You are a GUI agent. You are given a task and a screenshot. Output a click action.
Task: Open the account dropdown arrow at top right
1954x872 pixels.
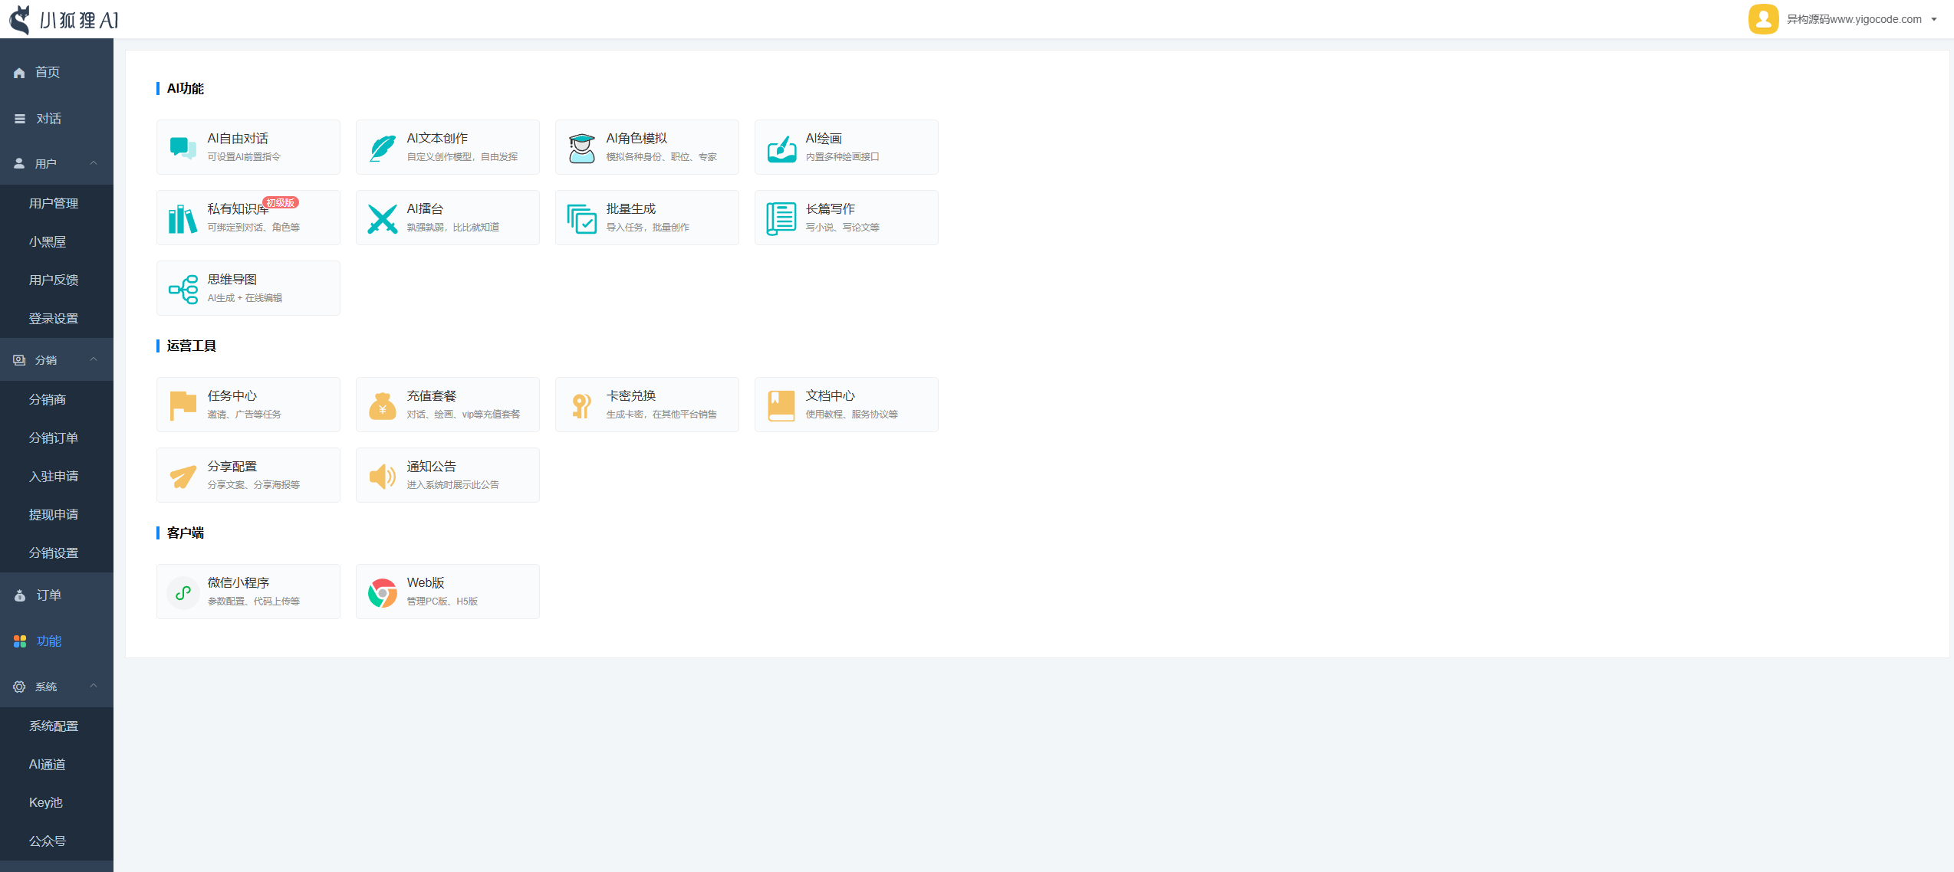click(1934, 20)
